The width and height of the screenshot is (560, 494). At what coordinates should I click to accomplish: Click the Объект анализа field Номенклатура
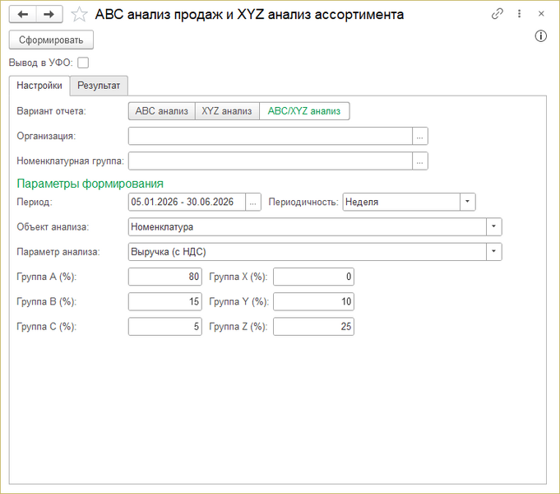click(308, 226)
